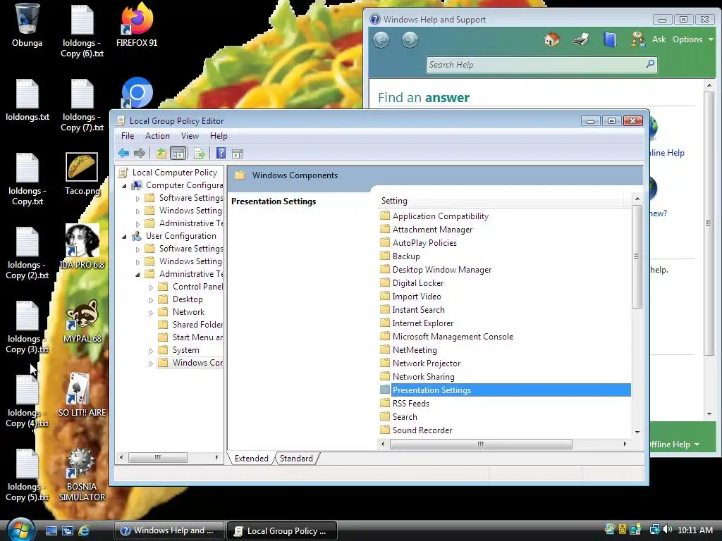Click the Browse Help book icon

coord(610,39)
